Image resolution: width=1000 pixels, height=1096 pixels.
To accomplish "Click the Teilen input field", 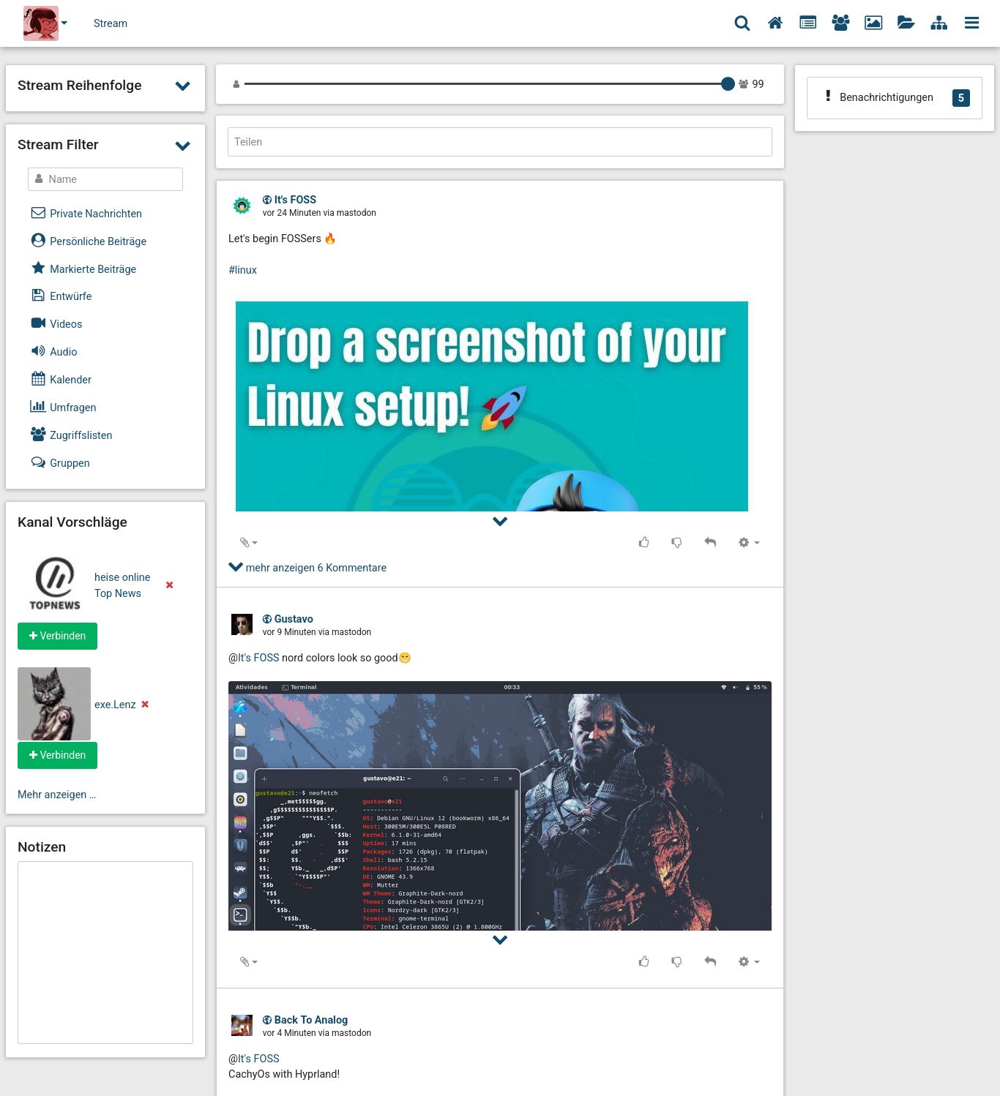I will click(499, 142).
